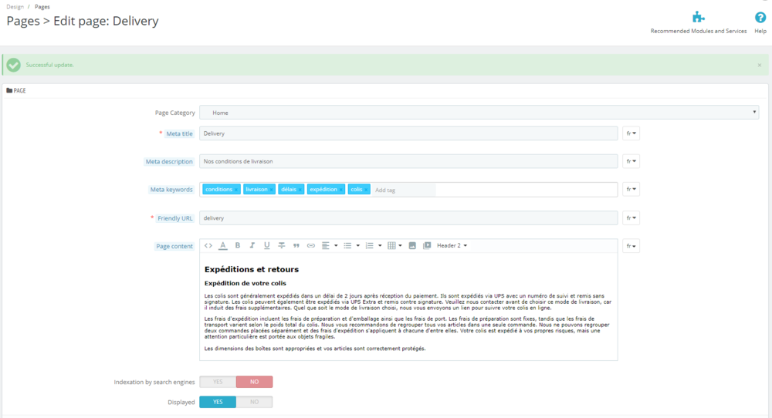Set Displayed to YES
The image size is (772, 418).
(218, 402)
